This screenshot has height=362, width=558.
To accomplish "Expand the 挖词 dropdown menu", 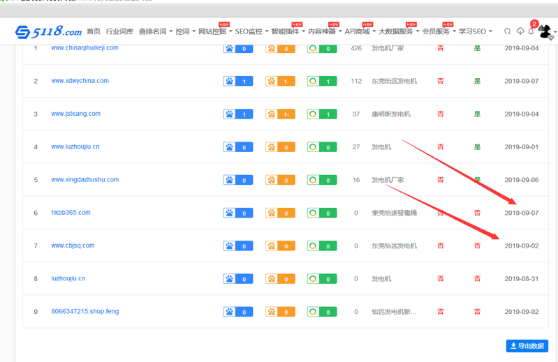I will coord(185,31).
